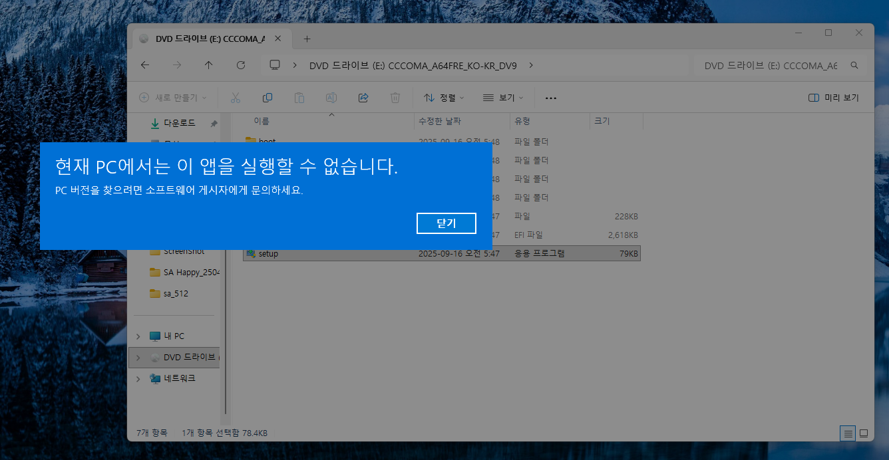Open the Share icon in the toolbar
Viewport: 889px width, 460px height.
click(363, 97)
